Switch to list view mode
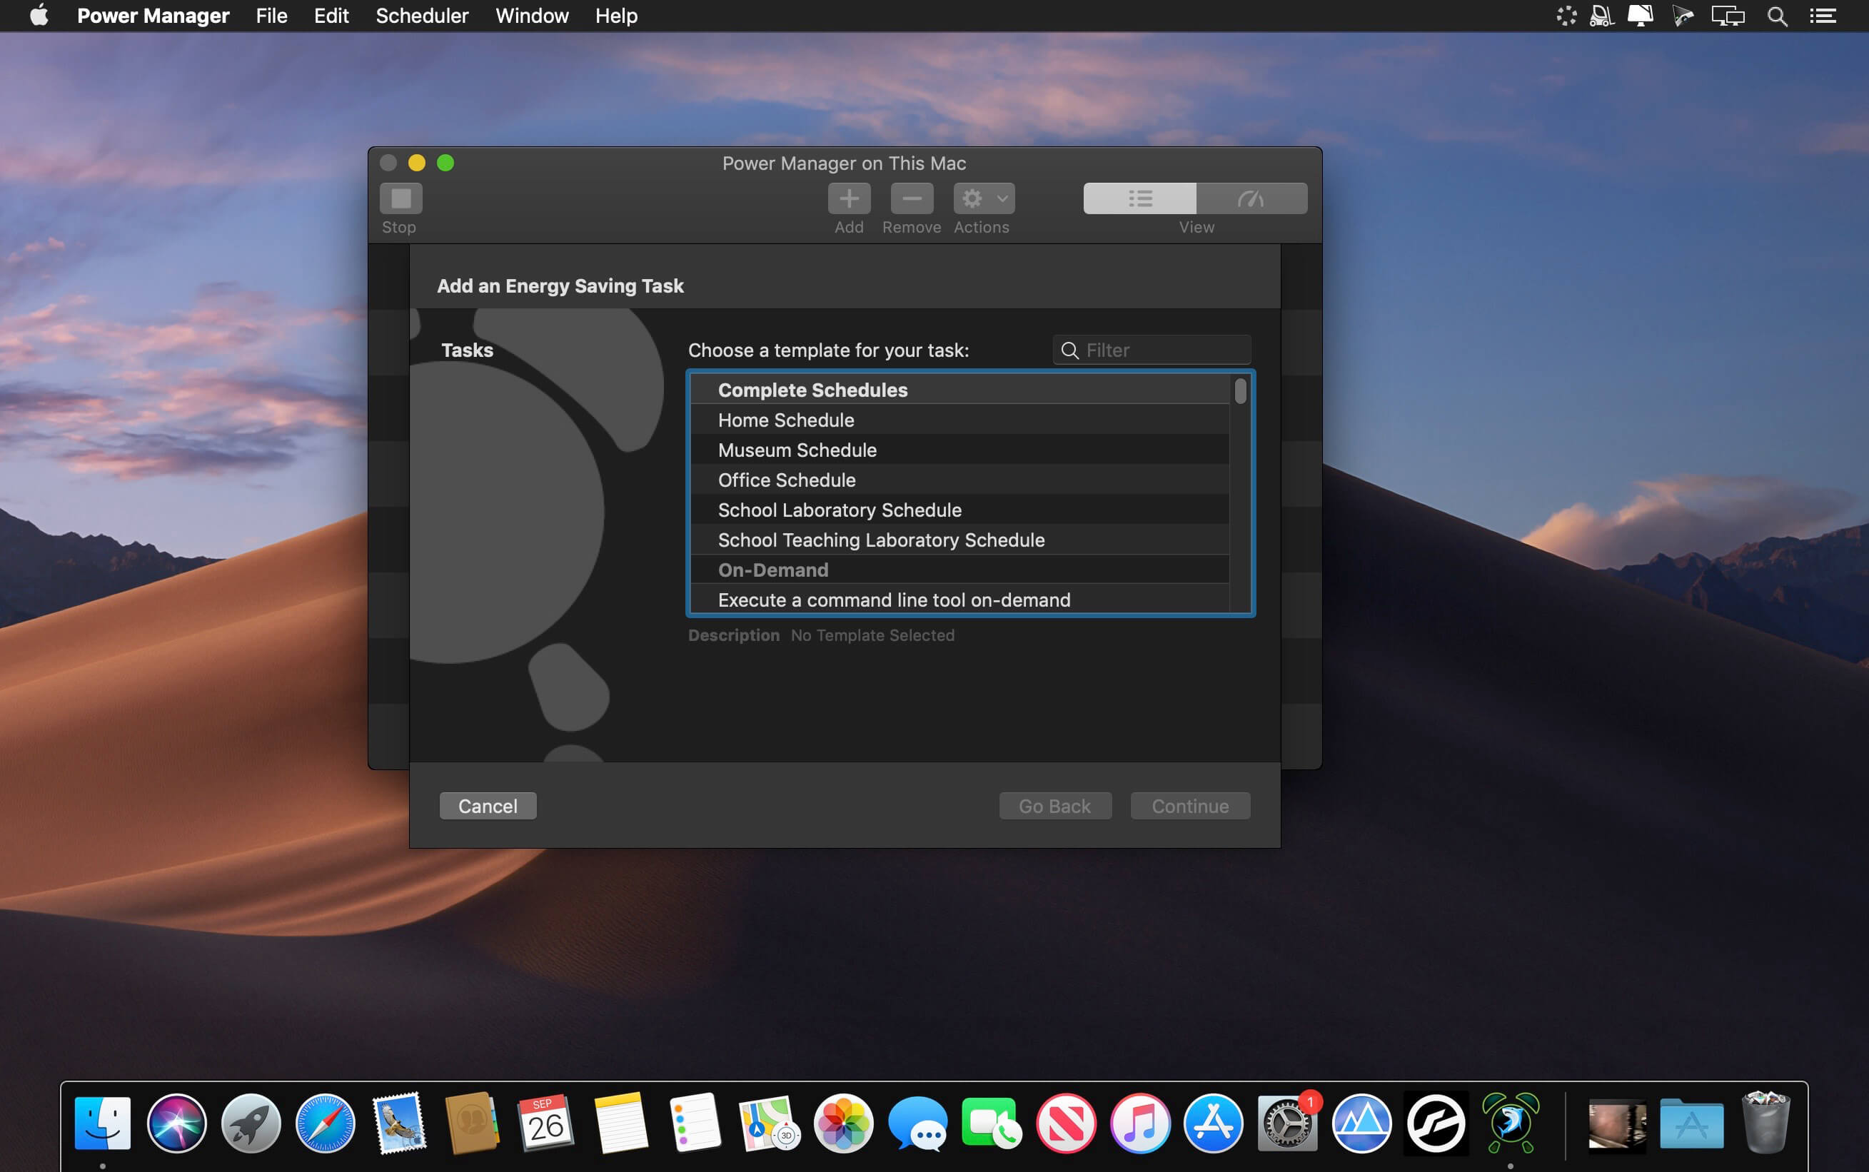 [1139, 198]
